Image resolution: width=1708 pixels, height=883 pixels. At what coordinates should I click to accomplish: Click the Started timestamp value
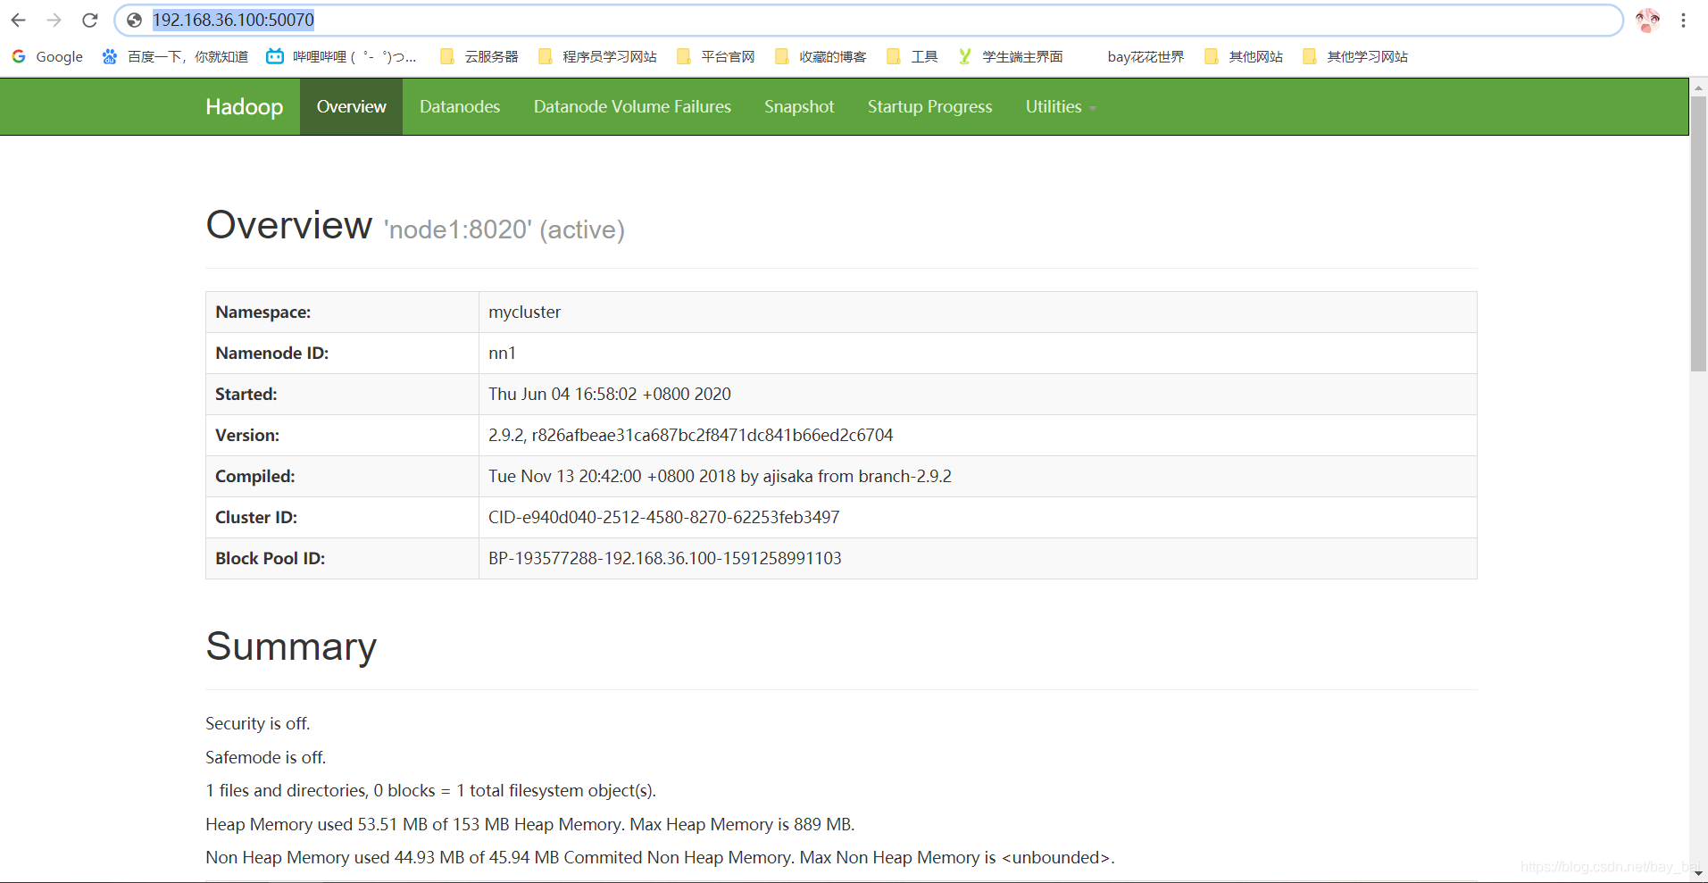click(609, 394)
